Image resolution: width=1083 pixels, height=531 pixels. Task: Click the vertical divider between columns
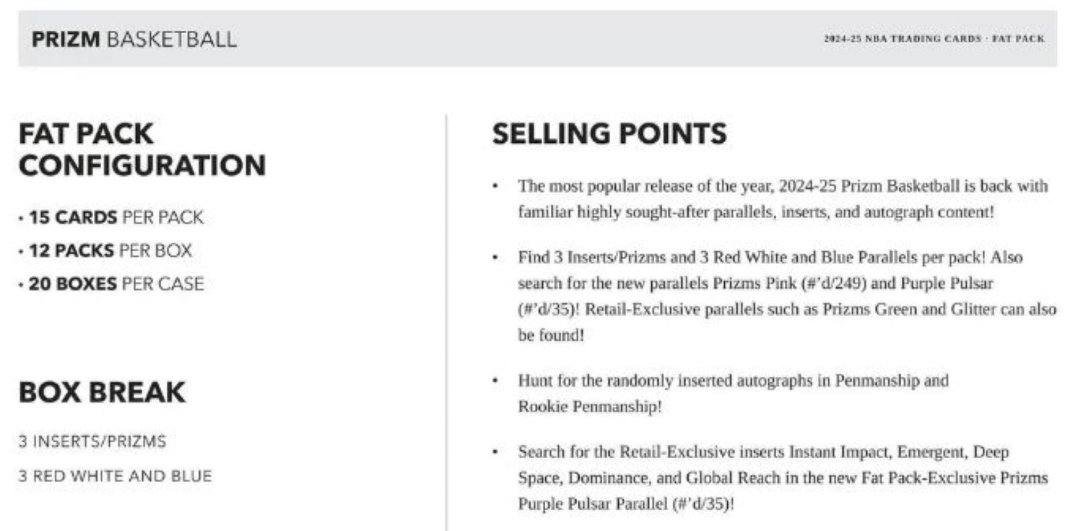pos(445,322)
